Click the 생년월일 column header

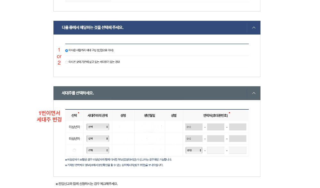(149, 115)
